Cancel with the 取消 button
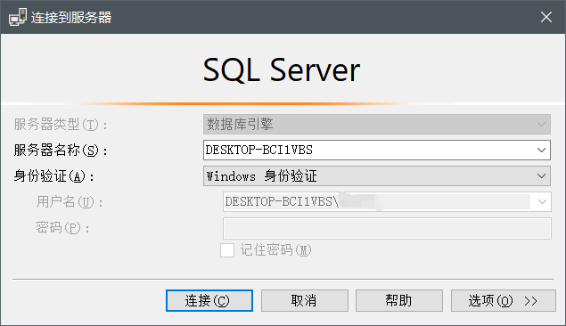 point(305,300)
